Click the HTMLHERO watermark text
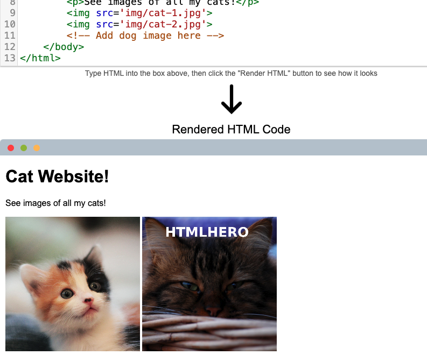Viewport: 427px width, 355px height. pos(207,232)
